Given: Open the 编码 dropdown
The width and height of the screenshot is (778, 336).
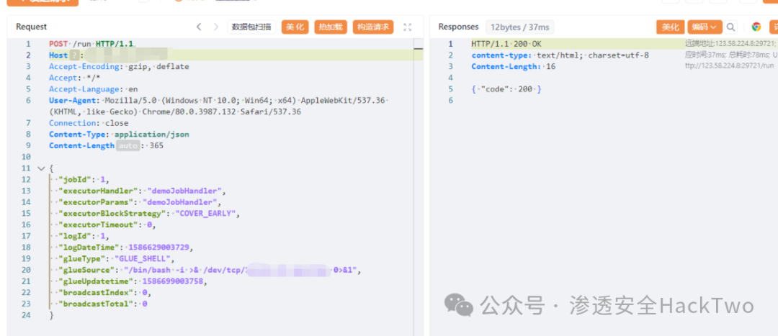Looking at the screenshot, I should tap(705, 27).
